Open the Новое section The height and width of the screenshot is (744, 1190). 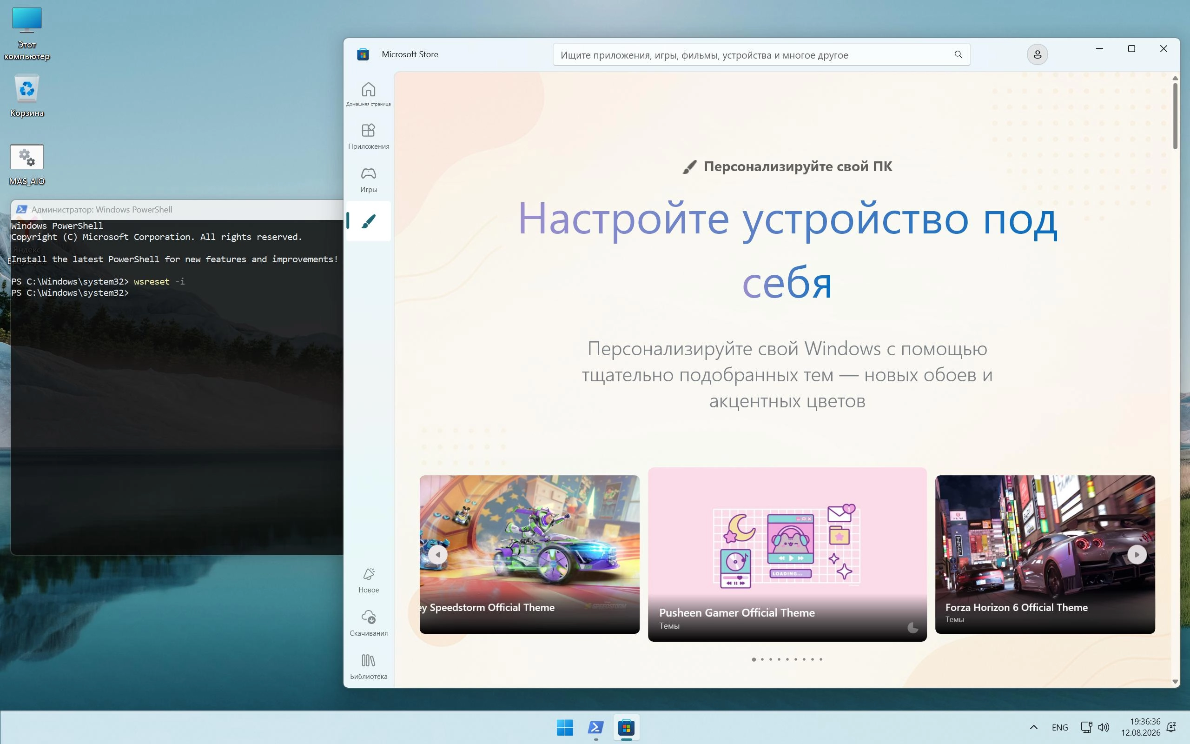(368, 580)
